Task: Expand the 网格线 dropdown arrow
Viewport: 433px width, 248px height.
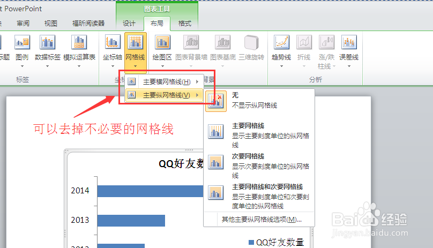Action: [x=135, y=66]
